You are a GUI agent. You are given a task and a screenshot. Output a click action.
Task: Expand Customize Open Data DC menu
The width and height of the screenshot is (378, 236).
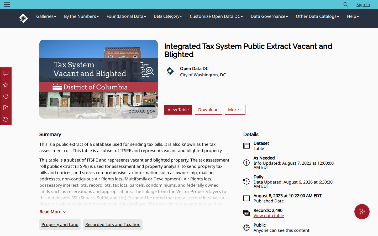tap(216, 16)
